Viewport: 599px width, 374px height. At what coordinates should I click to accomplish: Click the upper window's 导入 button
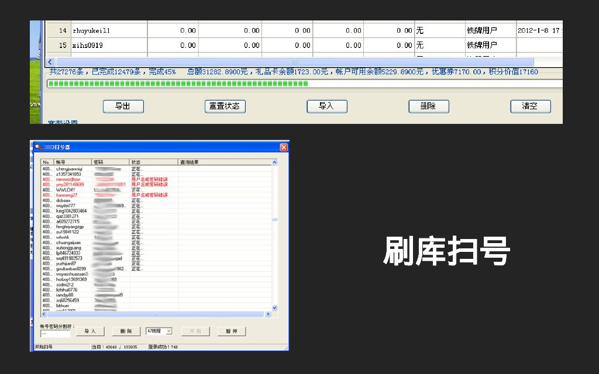(327, 106)
